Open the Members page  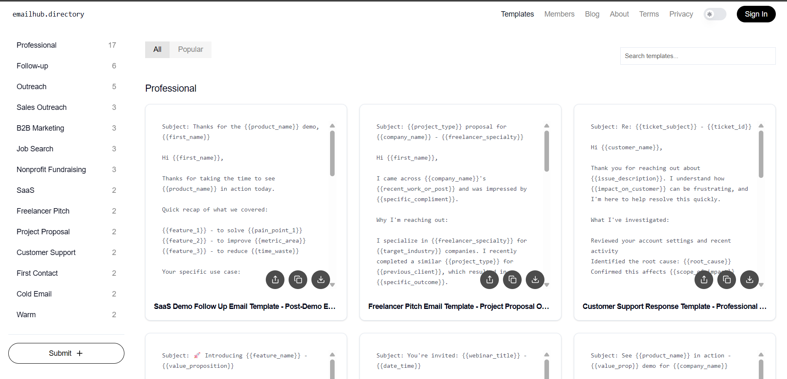[x=559, y=14]
